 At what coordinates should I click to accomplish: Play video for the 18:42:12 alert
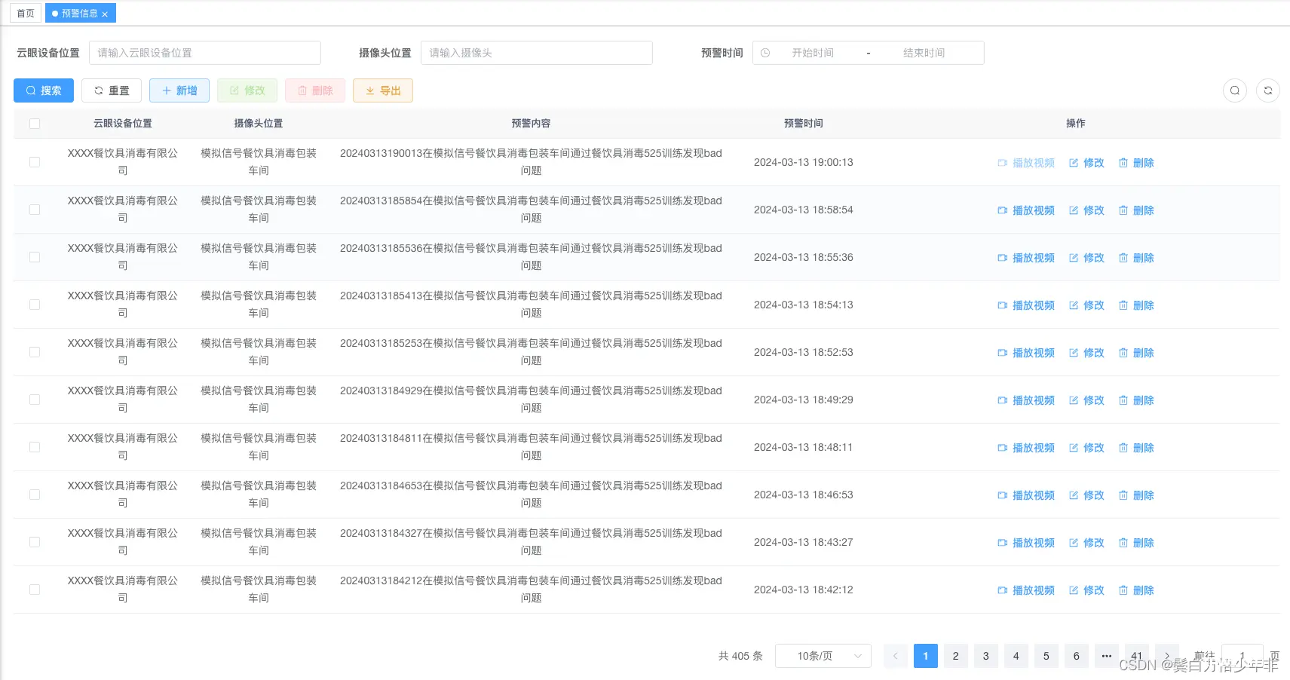(x=1026, y=590)
